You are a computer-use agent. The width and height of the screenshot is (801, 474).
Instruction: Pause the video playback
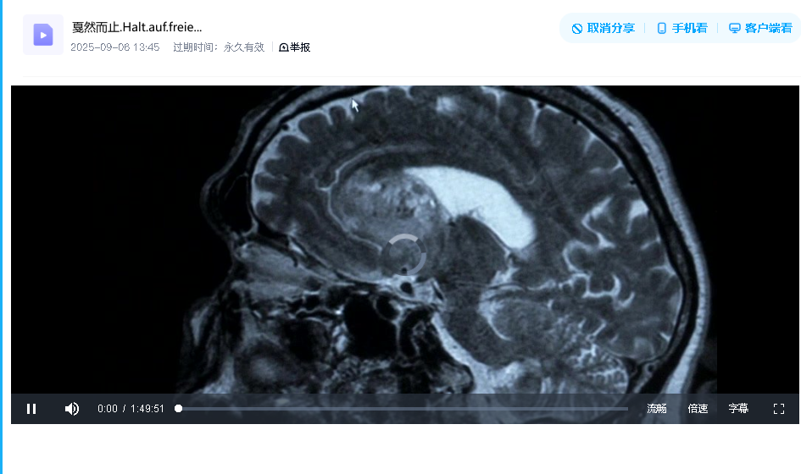31,409
